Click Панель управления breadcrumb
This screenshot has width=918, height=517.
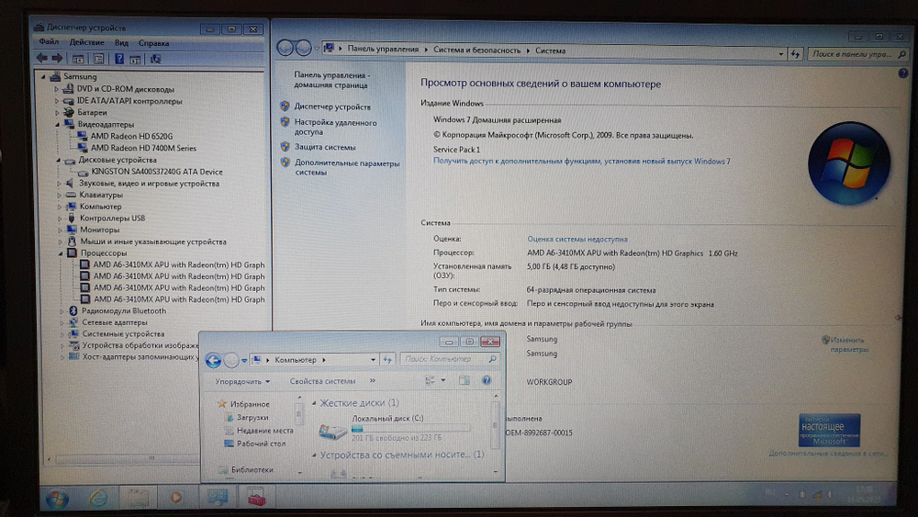point(383,50)
